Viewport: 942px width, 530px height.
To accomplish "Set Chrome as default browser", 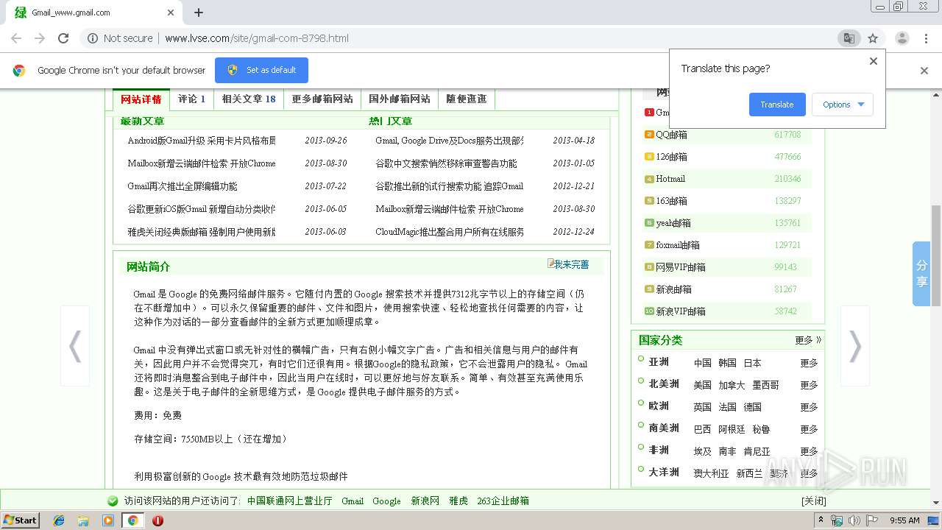I will pos(261,70).
